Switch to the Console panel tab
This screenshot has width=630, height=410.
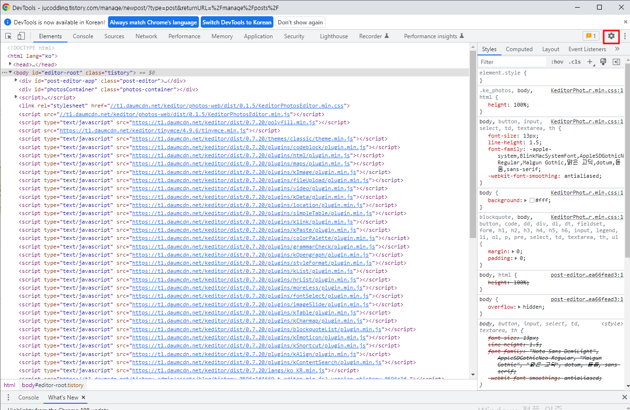pos(83,36)
